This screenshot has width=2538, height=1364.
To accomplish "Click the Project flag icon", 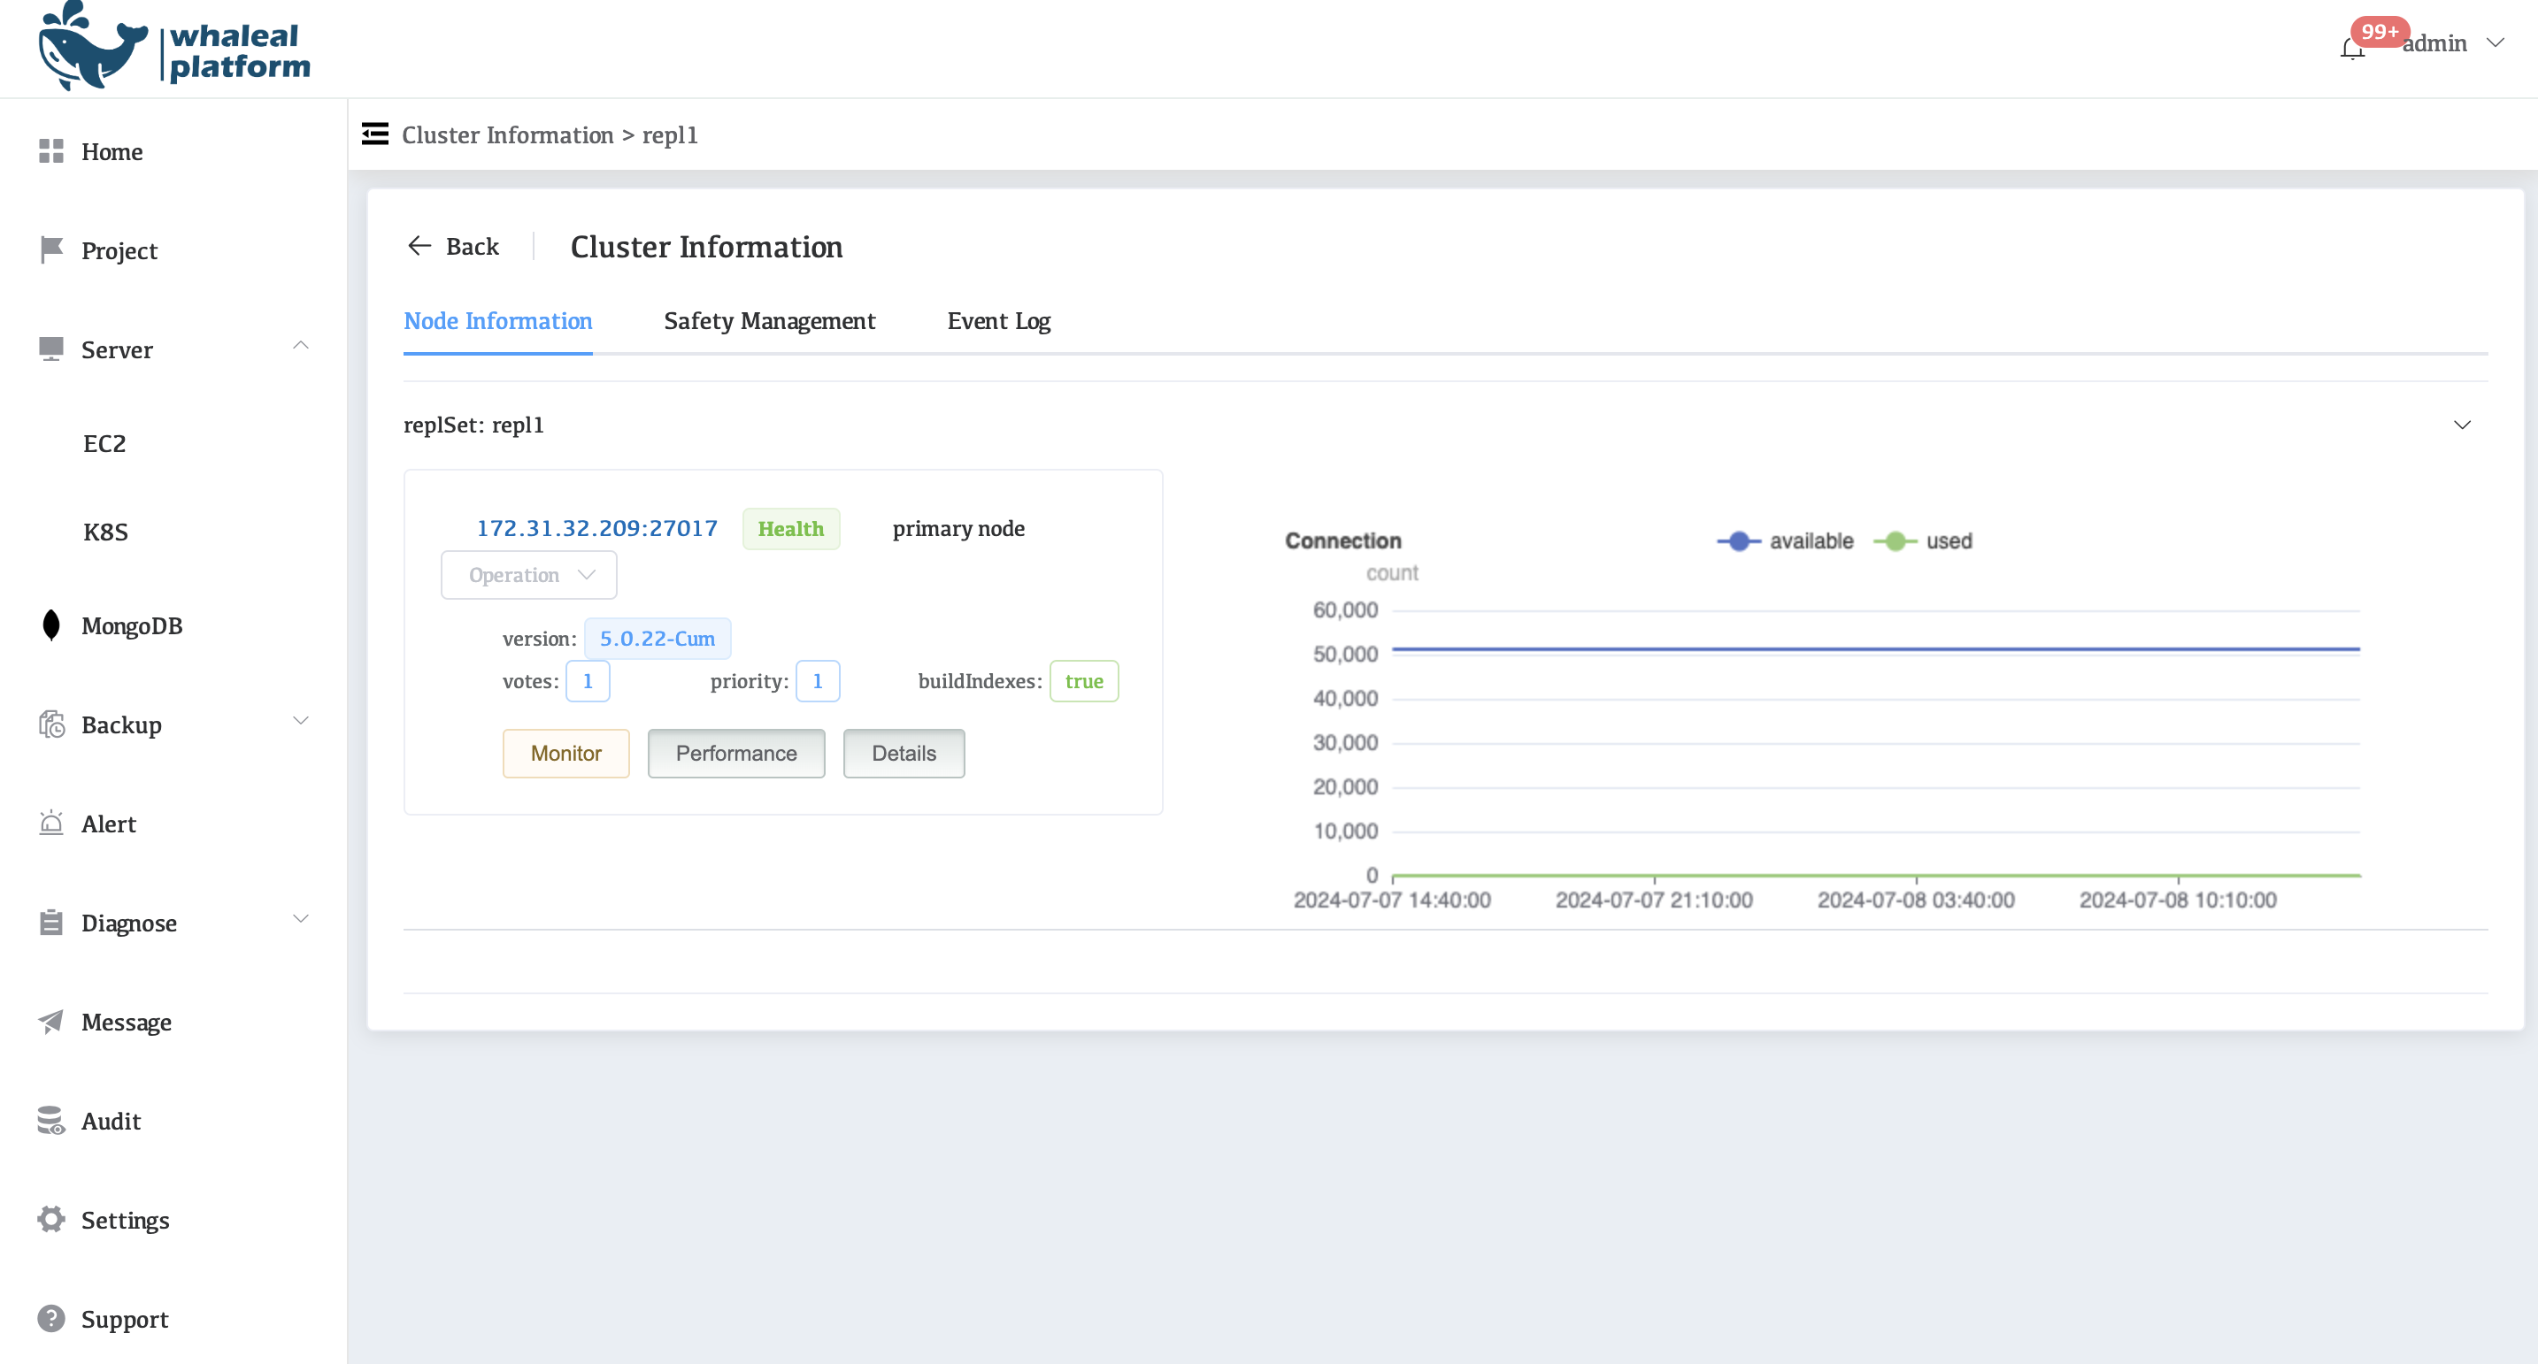I will tap(50, 249).
